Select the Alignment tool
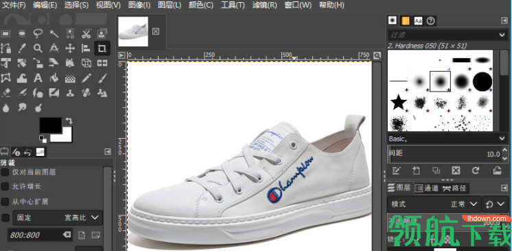 [86, 49]
